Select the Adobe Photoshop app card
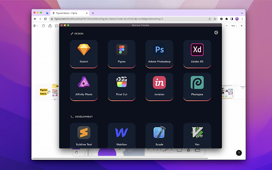Image resolution: width=272 pixels, height=170 pixels. (159, 54)
